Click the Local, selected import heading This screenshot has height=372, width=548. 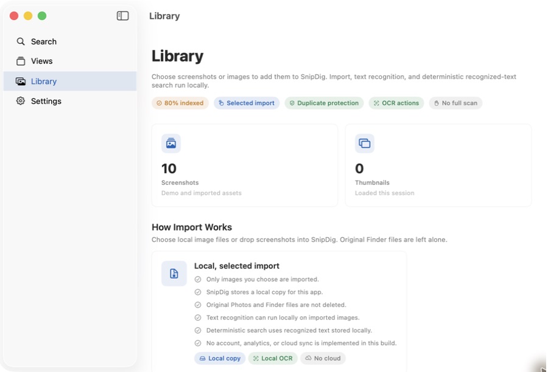237,266
